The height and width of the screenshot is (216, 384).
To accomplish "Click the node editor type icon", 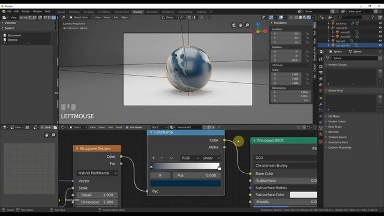I will 63,127.
